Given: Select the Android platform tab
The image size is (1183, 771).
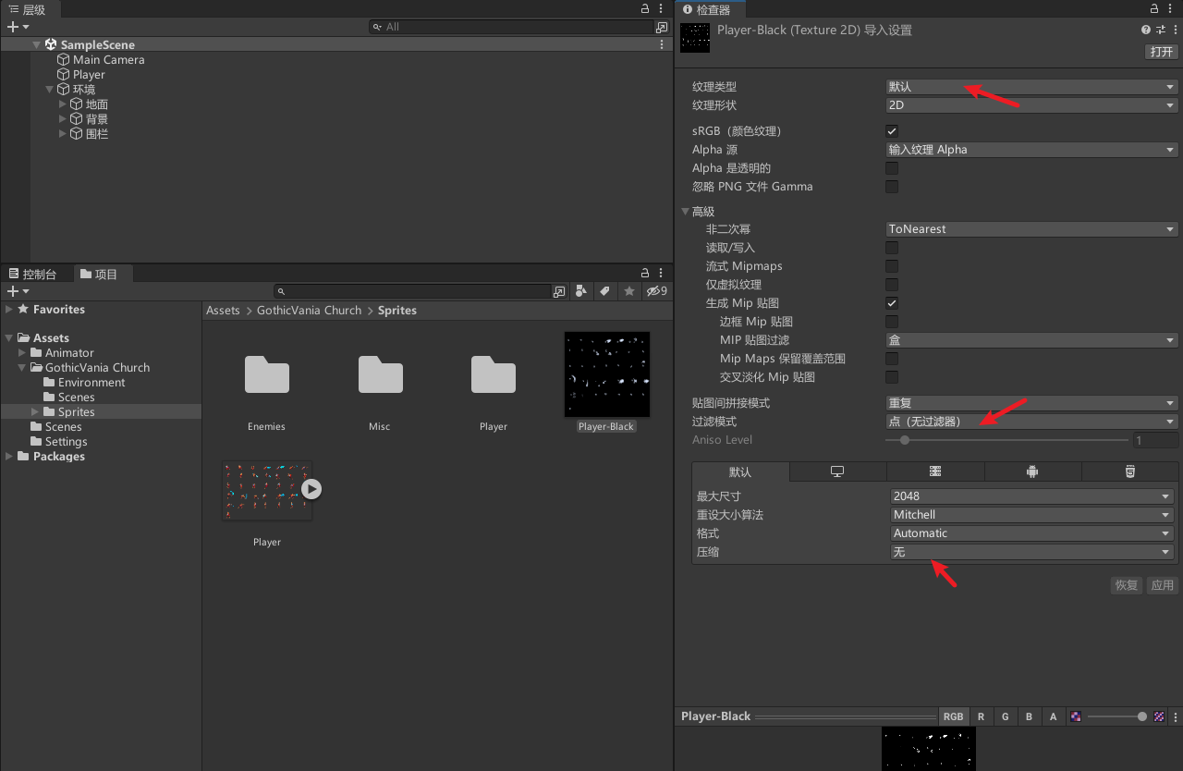Looking at the screenshot, I should coord(1032,471).
